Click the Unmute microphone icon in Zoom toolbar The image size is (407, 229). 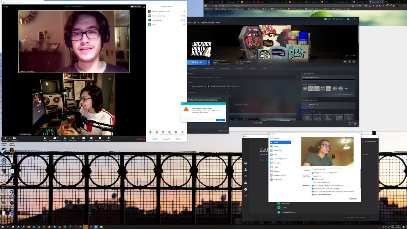point(5,138)
